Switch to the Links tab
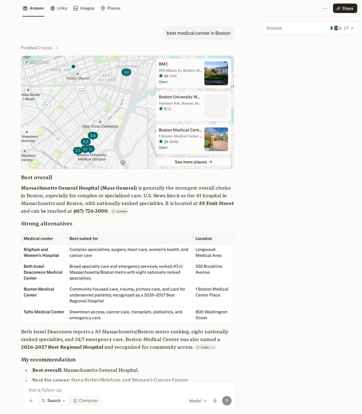Image resolution: width=362 pixels, height=414 pixels. (x=59, y=8)
